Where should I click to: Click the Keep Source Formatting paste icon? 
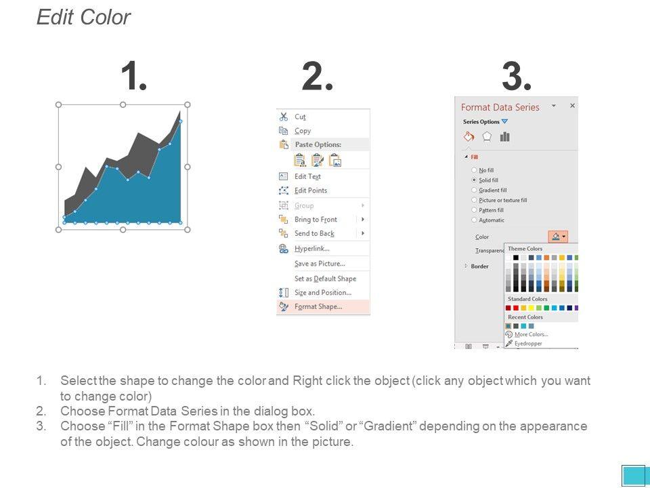[x=317, y=161]
